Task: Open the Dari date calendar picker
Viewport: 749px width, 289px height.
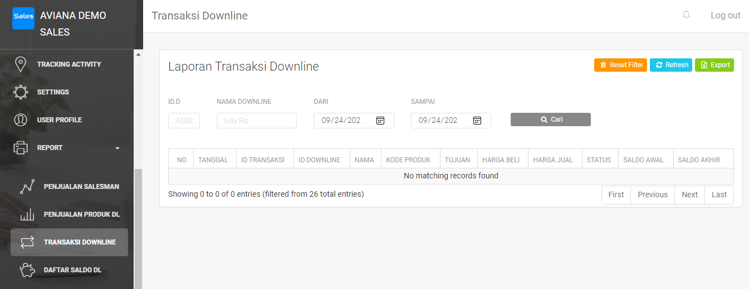Action: tap(380, 121)
